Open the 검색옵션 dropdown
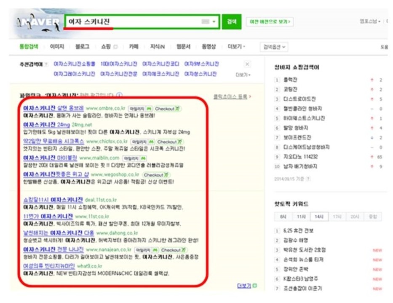The width and height of the screenshot is (393, 303). click(274, 47)
